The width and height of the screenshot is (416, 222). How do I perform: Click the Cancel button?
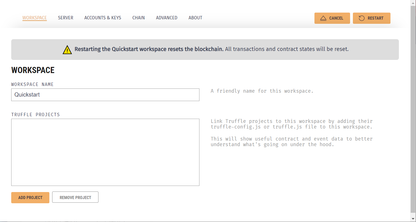332,18
